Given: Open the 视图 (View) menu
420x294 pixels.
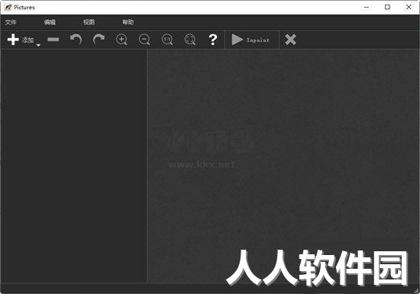Looking at the screenshot, I should tap(89, 22).
